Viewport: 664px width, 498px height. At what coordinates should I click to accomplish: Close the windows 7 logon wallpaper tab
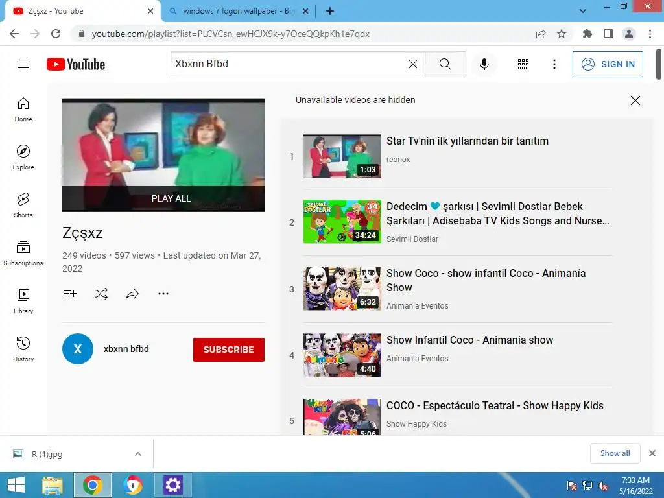pos(305,11)
